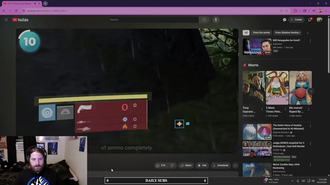
Task: Open options for Tony Soprano short
Action: tap(262, 109)
